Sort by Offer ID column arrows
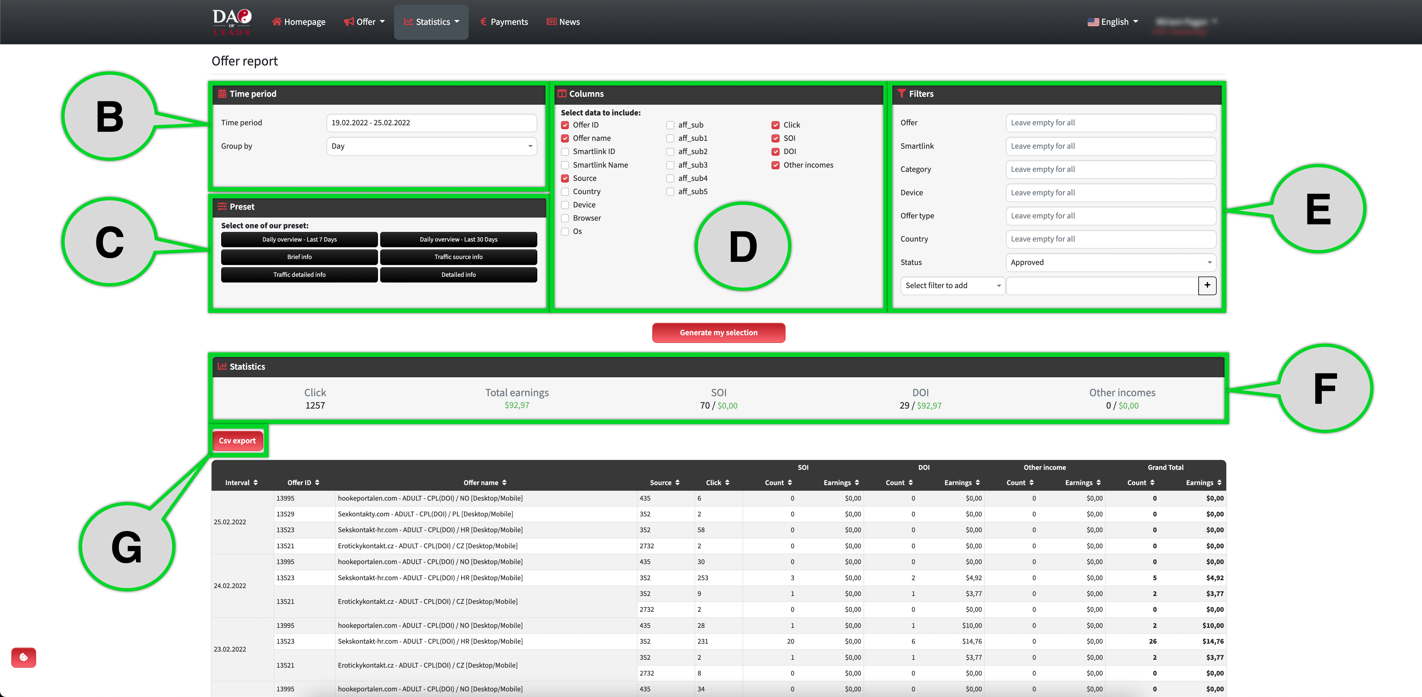The width and height of the screenshot is (1422, 697). point(318,483)
